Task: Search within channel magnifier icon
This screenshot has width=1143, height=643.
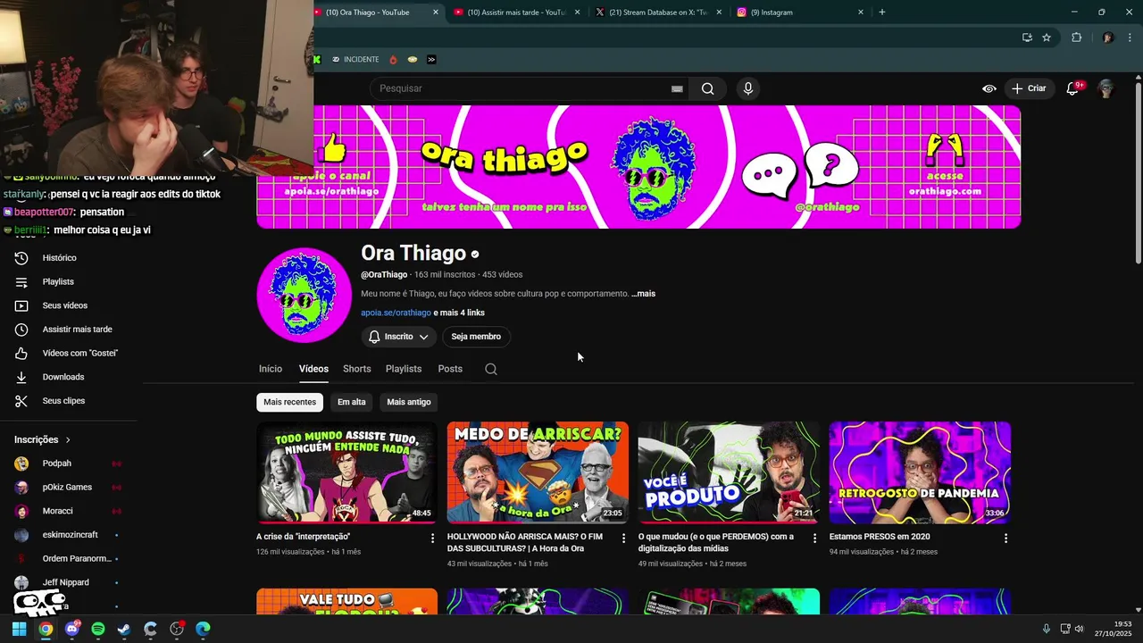Action: [490, 369]
